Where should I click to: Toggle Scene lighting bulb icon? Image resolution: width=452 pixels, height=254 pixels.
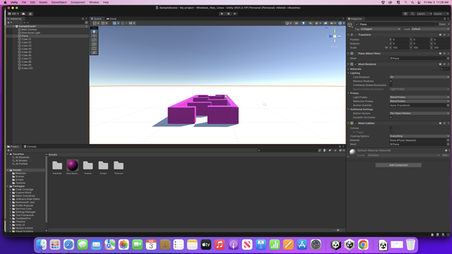point(303,23)
